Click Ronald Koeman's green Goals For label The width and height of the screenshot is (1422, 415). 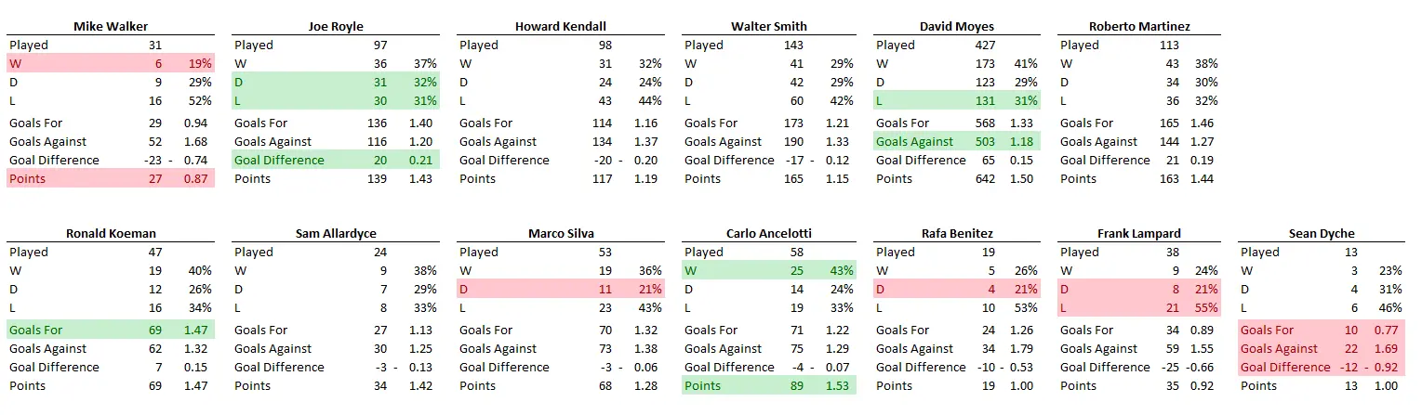tap(36, 330)
